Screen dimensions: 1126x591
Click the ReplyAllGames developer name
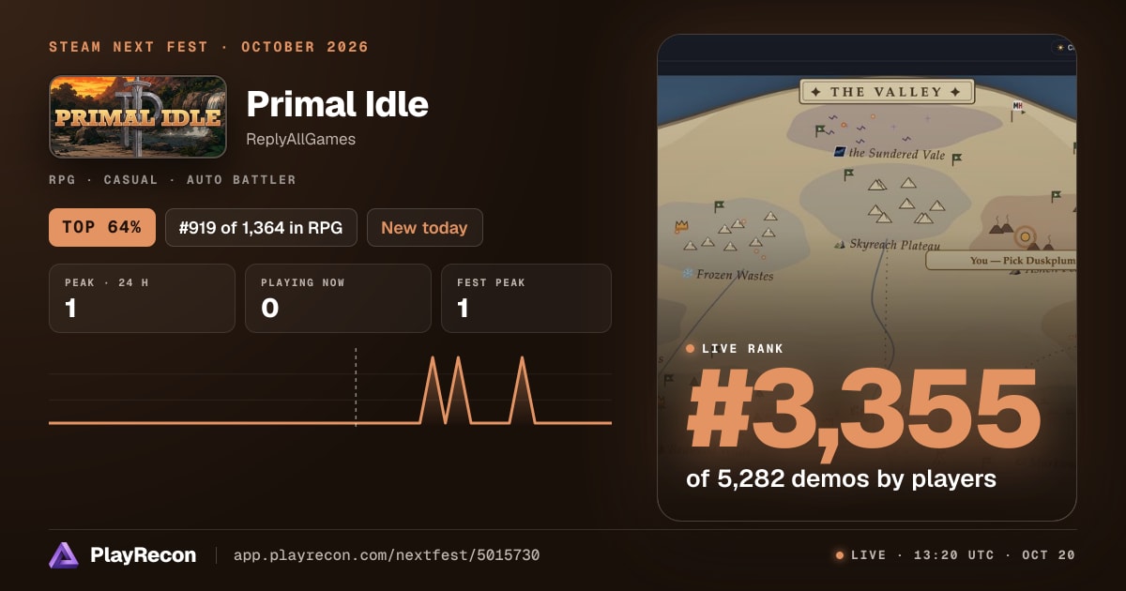point(300,140)
